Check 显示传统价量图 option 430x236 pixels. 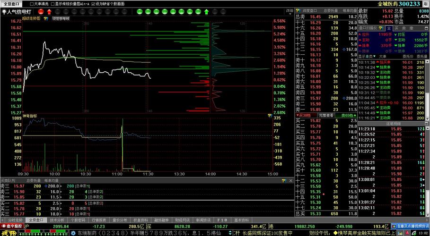52,3
